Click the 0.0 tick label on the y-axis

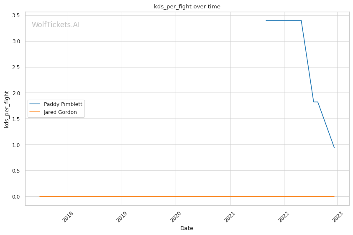pyautogui.click(x=17, y=197)
